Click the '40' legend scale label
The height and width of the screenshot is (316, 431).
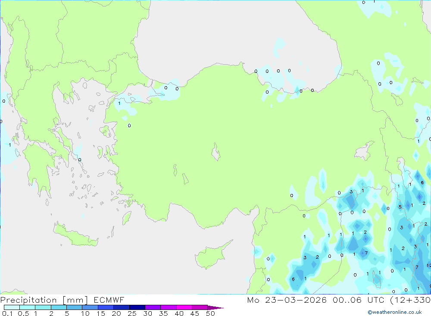click(179, 313)
